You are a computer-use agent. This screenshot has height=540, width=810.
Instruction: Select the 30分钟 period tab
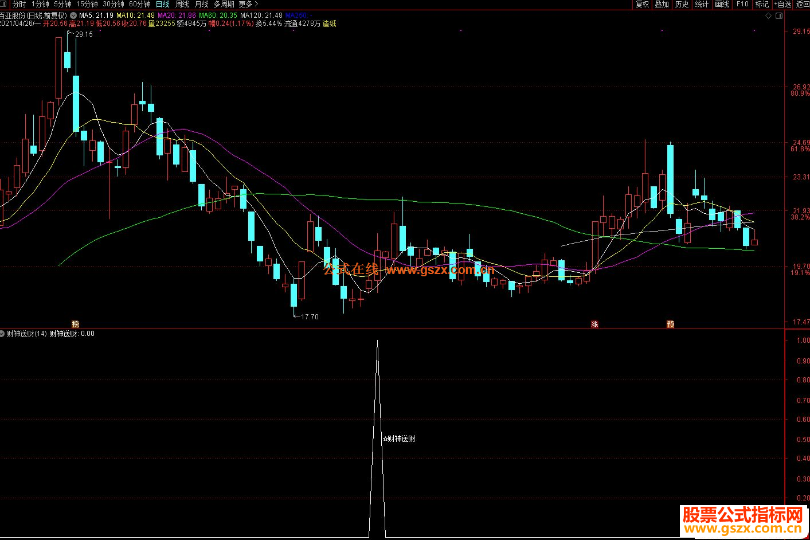(x=114, y=4)
